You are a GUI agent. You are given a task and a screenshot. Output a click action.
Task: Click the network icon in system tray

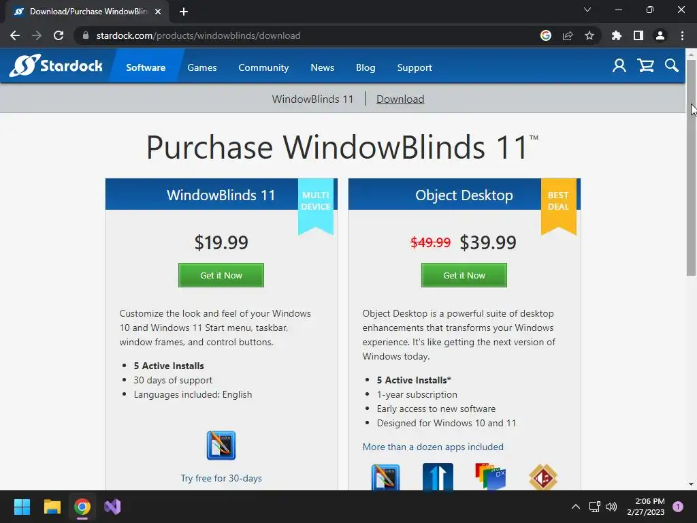click(x=595, y=507)
